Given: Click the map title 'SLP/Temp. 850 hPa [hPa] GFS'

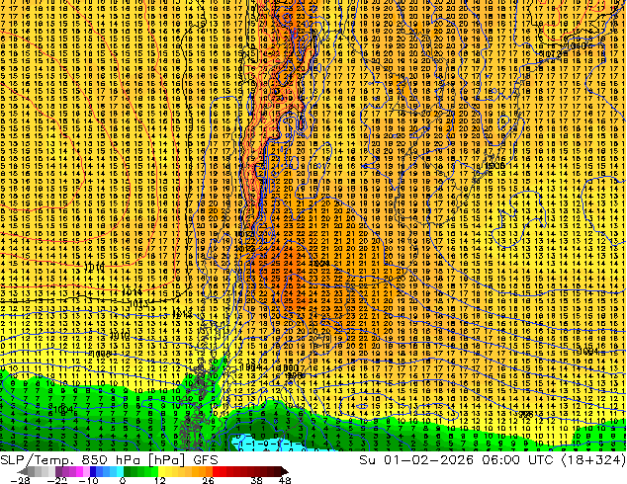Looking at the screenshot, I should coord(109,460).
